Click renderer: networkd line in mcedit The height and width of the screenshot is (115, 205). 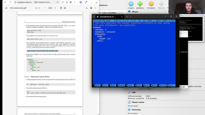(x=105, y=32)
